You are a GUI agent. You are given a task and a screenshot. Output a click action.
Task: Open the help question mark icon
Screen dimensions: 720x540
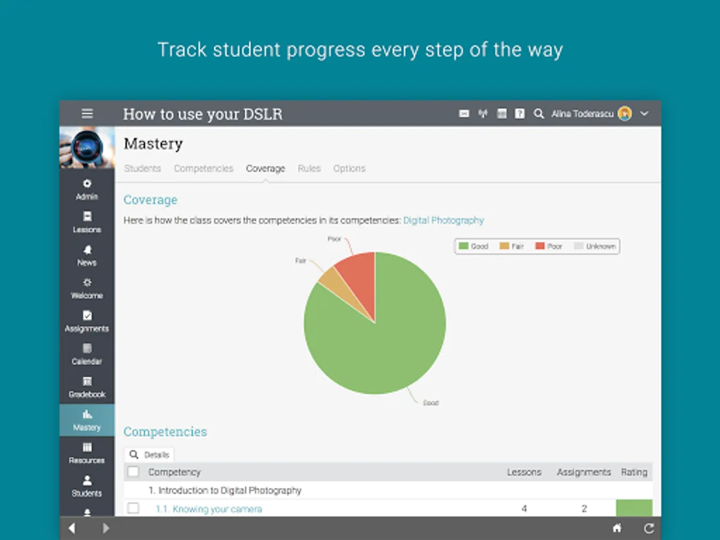click(x=520, y=113)
